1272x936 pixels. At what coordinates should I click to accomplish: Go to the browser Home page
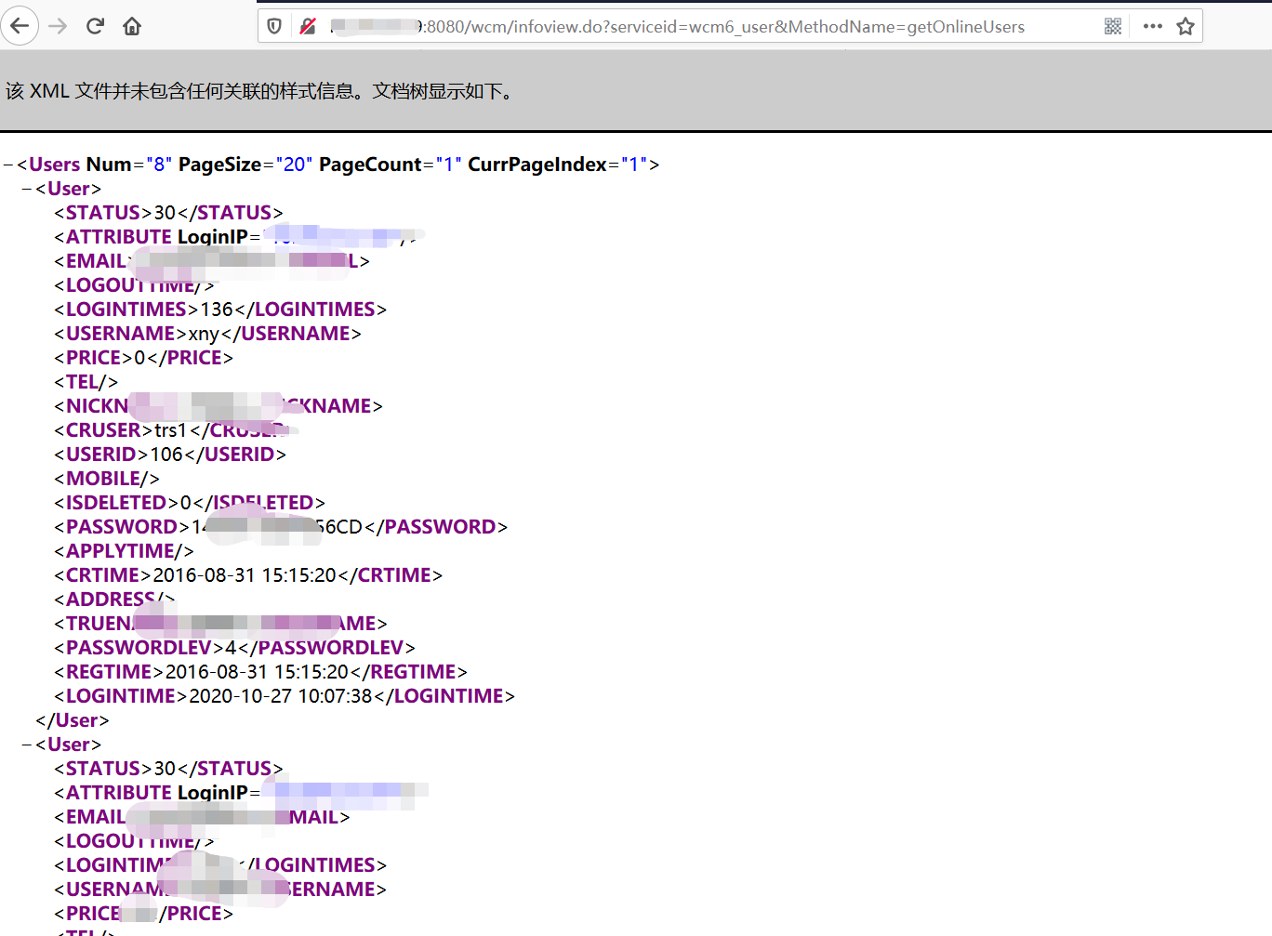(x=132, y=26)
